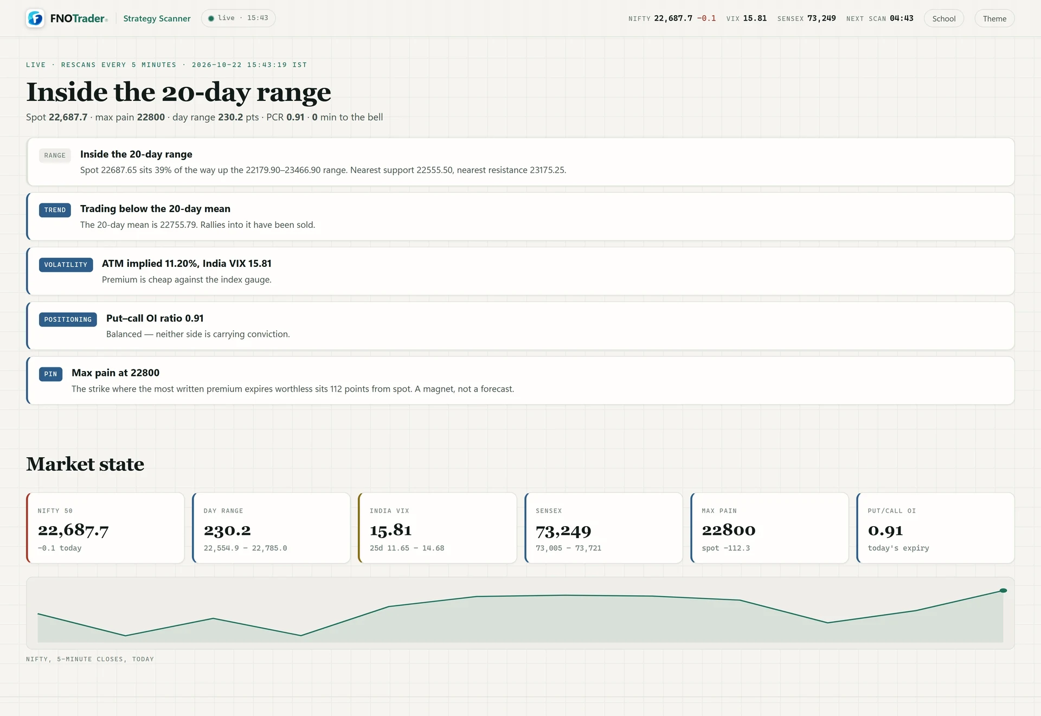Click the '25d 11.65 – 14.68' range text

click(407, 548)
